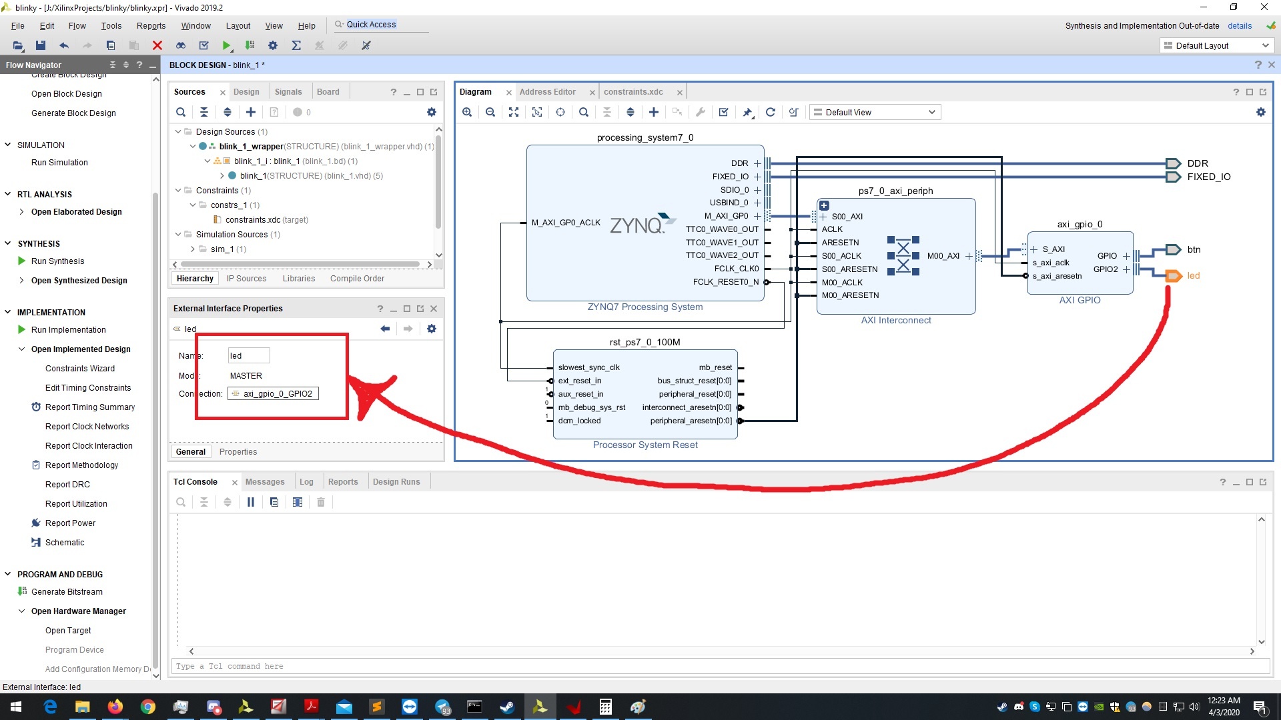Click Report Timing Summary
1281x720 pixels.
[x=90, y=407]
